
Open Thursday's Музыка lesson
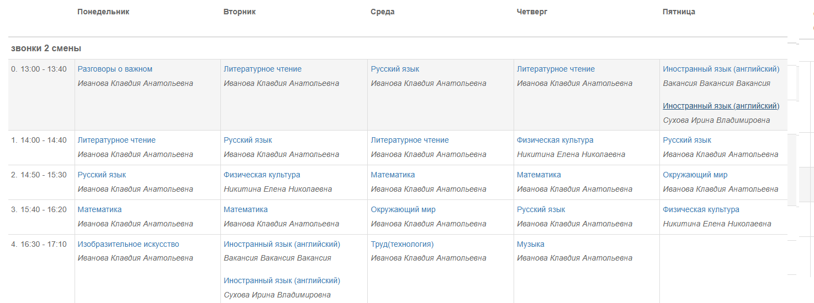coord(530,244)
